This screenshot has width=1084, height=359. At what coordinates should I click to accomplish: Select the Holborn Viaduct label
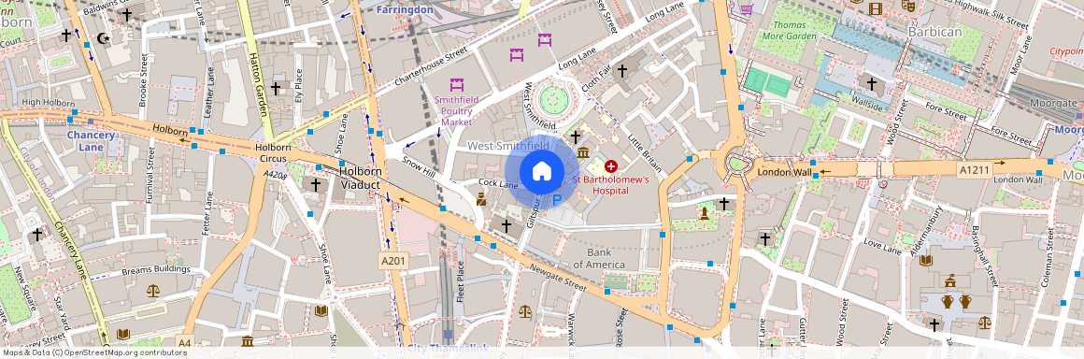[x=360, y=178]
